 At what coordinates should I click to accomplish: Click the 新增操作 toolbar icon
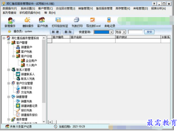pos(11,20)
